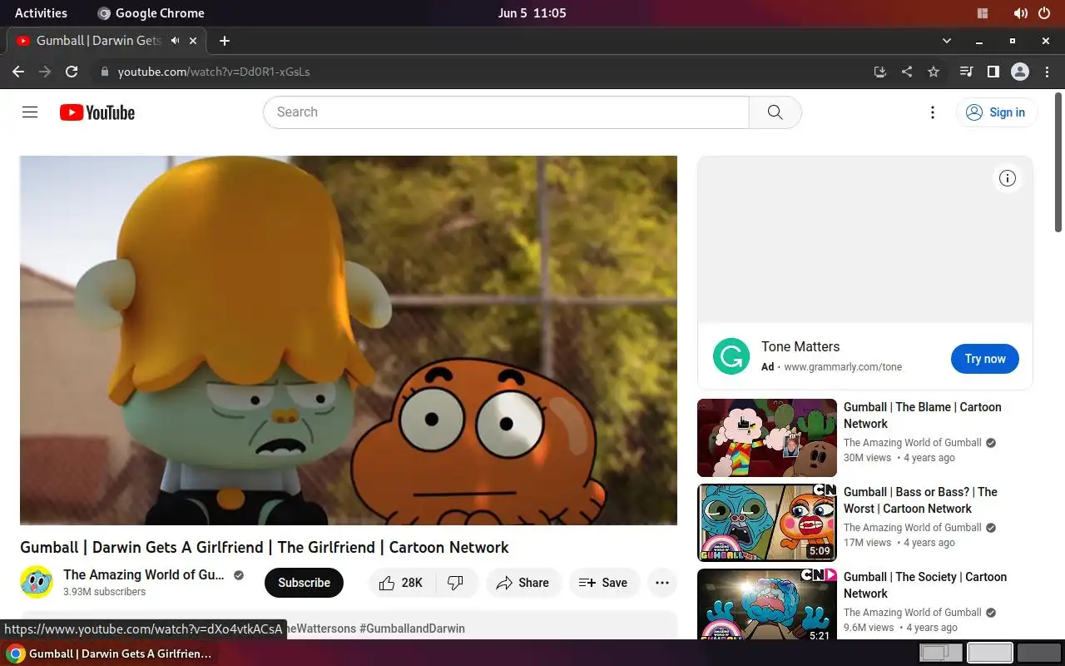Save video to playlist
1065x666 pixels.
tap(604, 583)
